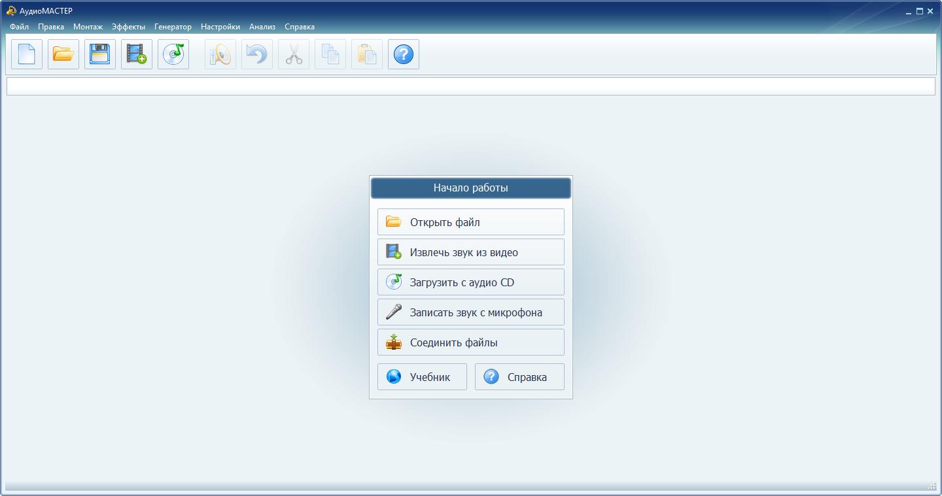942x496 pixels.
Task: Open the Эффекты menu
Action: [x=128, y=27]
